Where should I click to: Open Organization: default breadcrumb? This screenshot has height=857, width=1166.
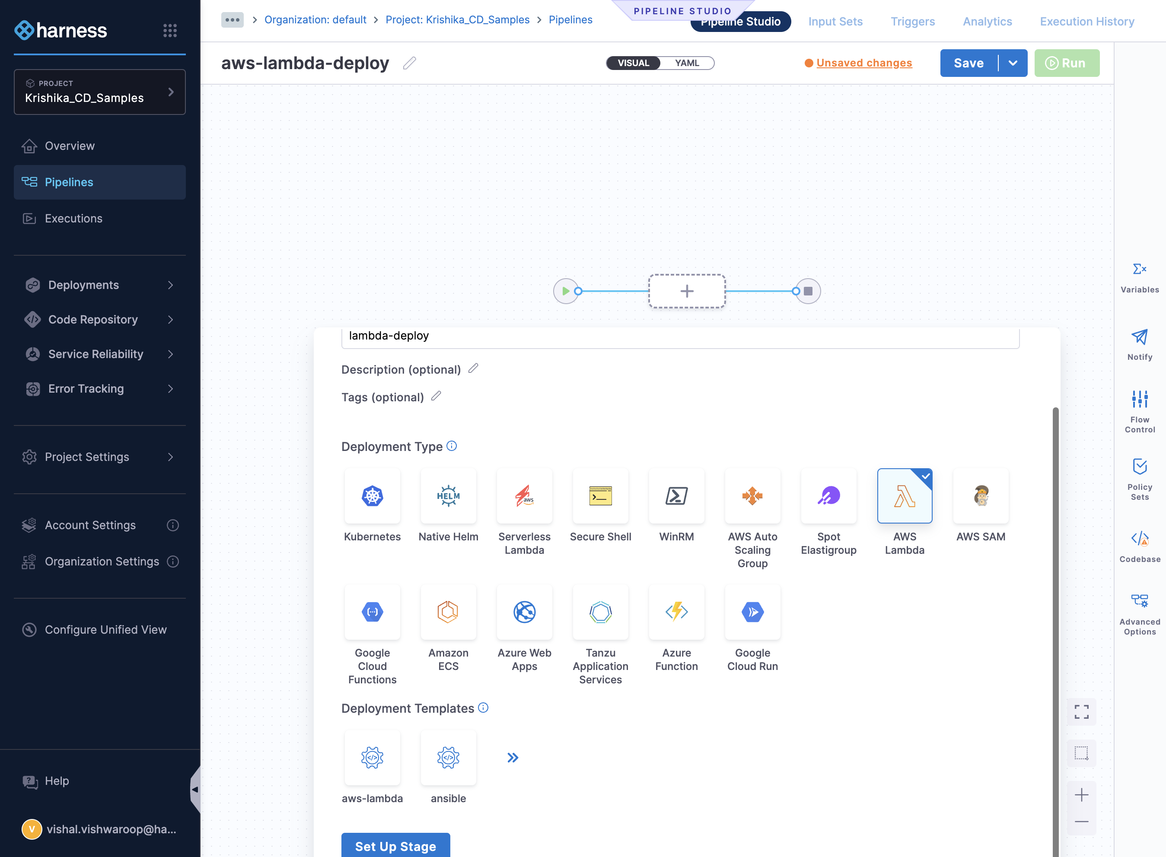315,20
